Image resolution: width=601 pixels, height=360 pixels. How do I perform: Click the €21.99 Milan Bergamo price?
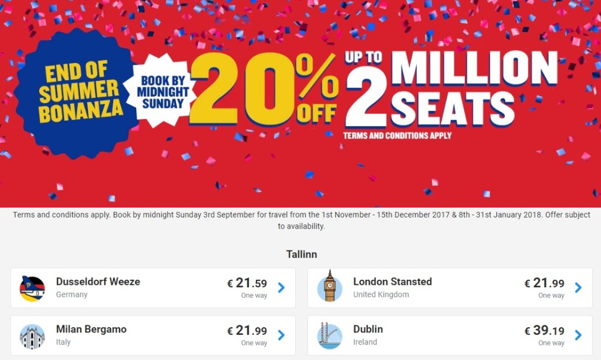click(247, 331)
